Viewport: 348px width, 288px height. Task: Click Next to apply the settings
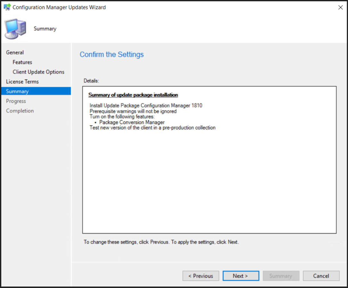[x=241, y=276]
